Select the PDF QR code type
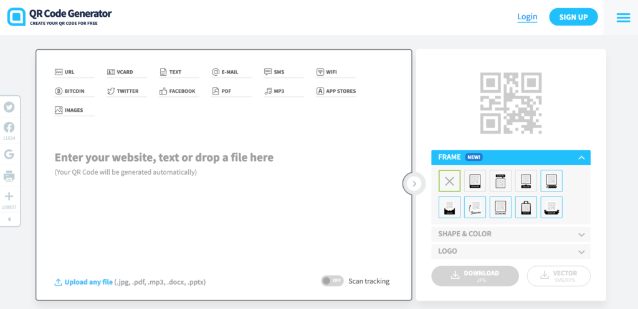This screenshot has width=638, height=309. [x=231, y=91]
